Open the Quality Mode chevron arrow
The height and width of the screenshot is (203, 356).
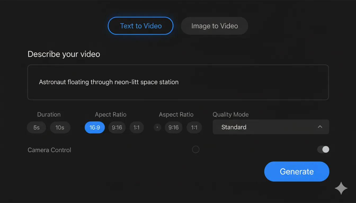320,127
